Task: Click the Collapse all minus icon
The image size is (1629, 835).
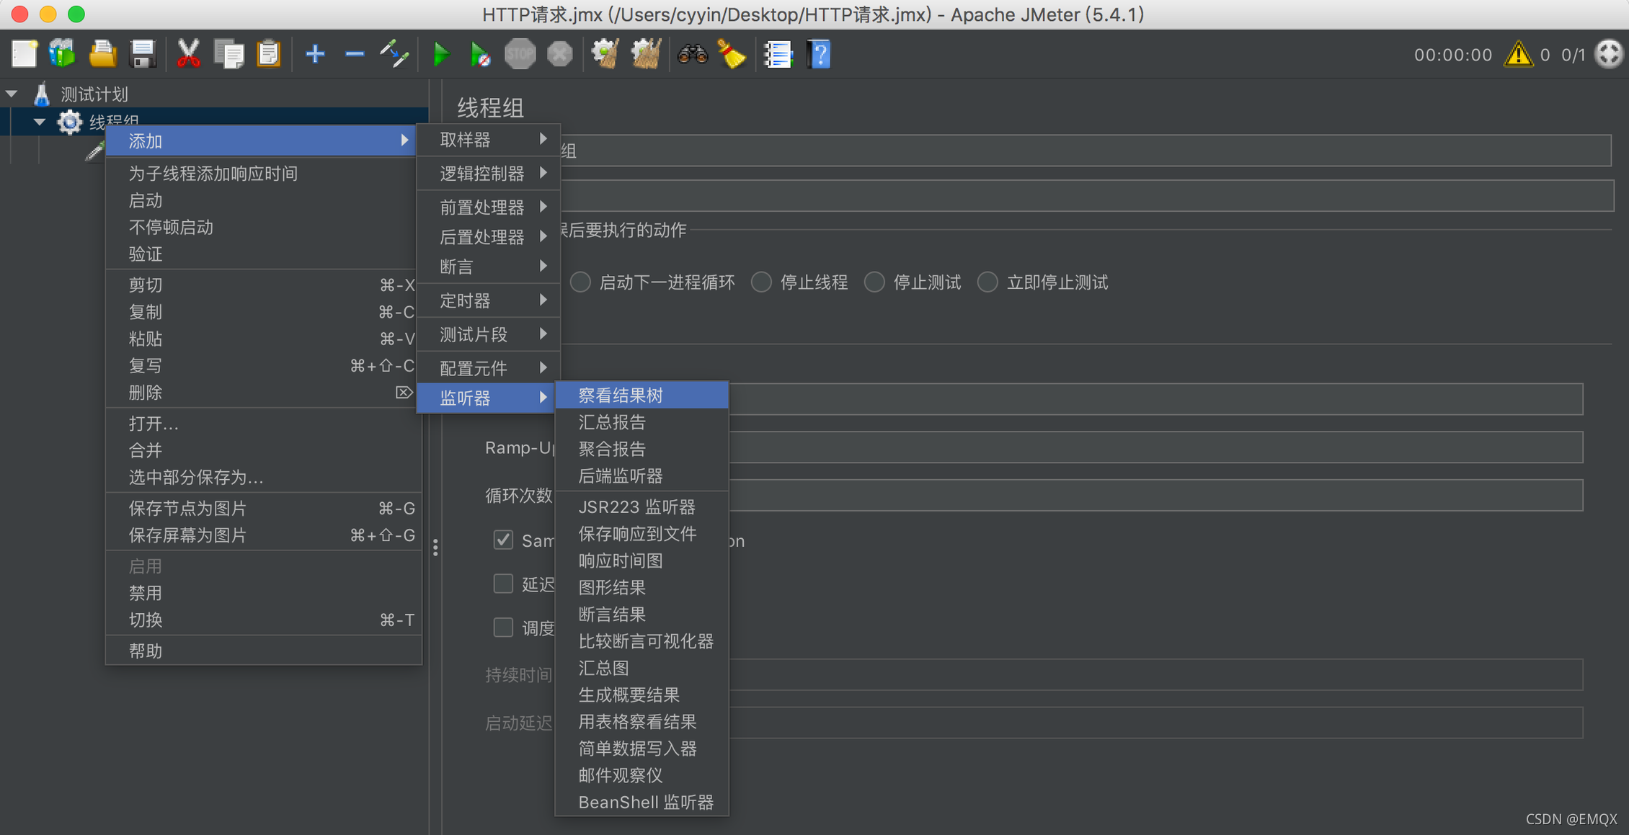Action: pyautogui.click(x=355, y=54)
